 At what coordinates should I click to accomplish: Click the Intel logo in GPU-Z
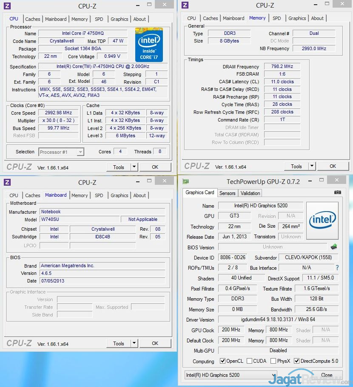tap(322, 220)
